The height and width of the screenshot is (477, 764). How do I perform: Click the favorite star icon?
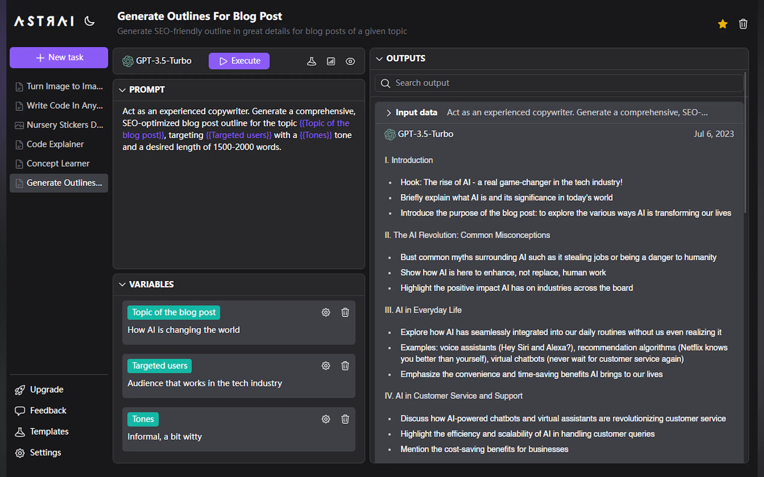[722, 24]
